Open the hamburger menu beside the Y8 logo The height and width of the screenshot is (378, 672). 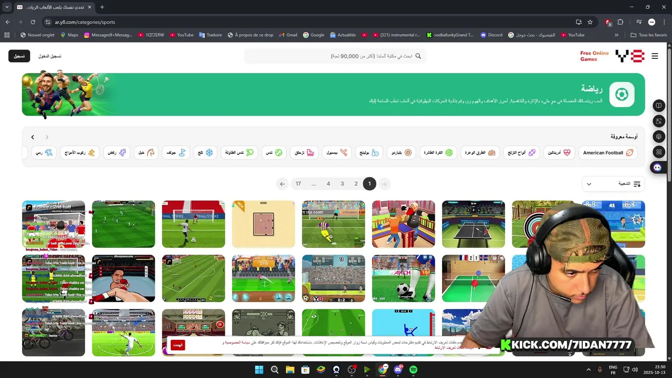[x=655, y=56]
